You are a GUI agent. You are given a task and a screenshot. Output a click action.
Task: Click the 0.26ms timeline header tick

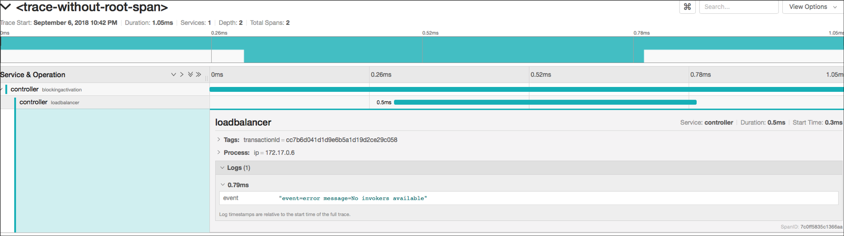(x=381, y=75)
